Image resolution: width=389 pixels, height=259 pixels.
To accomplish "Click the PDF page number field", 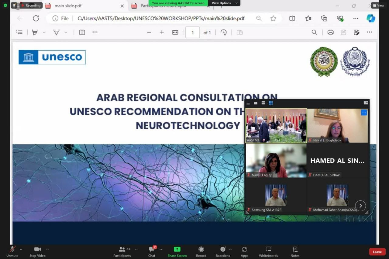I will point(192,32).
